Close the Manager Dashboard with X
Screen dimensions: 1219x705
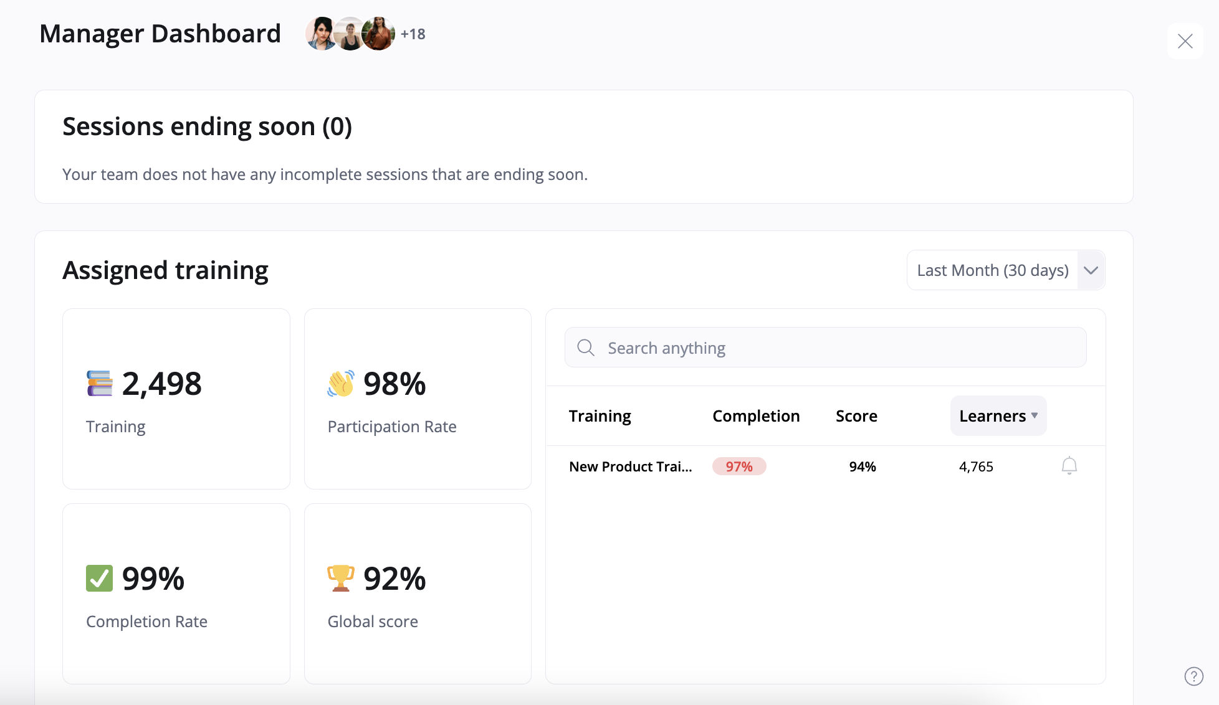tap(1185, 41)
